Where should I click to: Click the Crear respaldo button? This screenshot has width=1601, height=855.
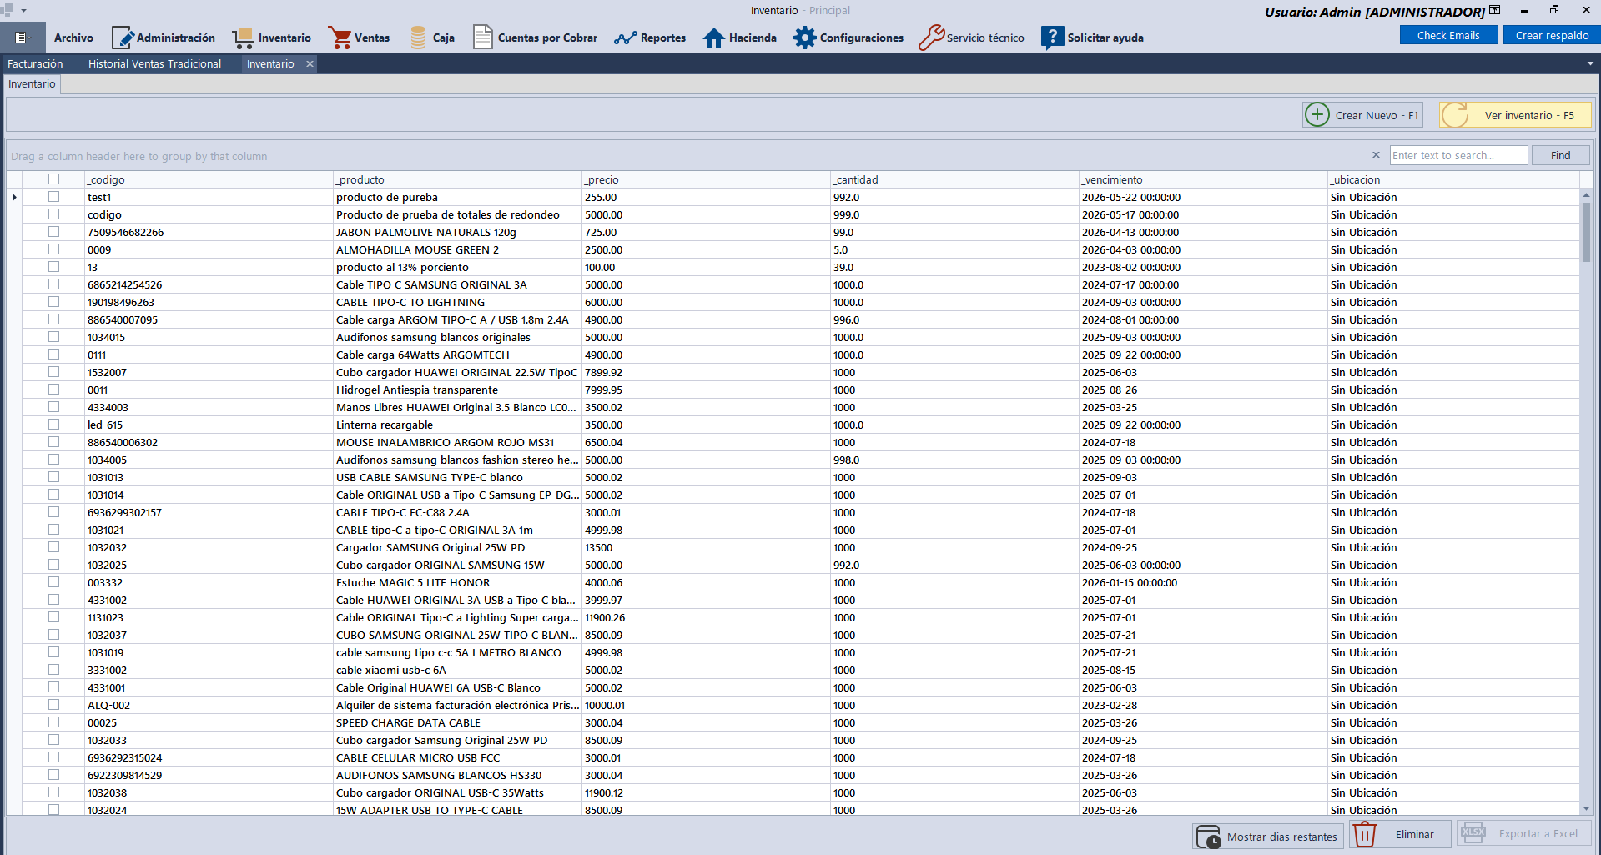point(1552,35)
